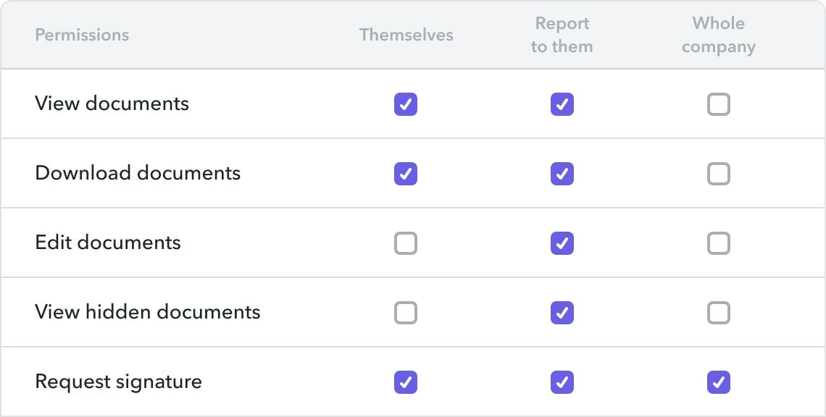Image resolution: width=826 pixels, height=417 pixels.
Task: Uncheck "Themselves" for View documents
Action: point(406,104)
